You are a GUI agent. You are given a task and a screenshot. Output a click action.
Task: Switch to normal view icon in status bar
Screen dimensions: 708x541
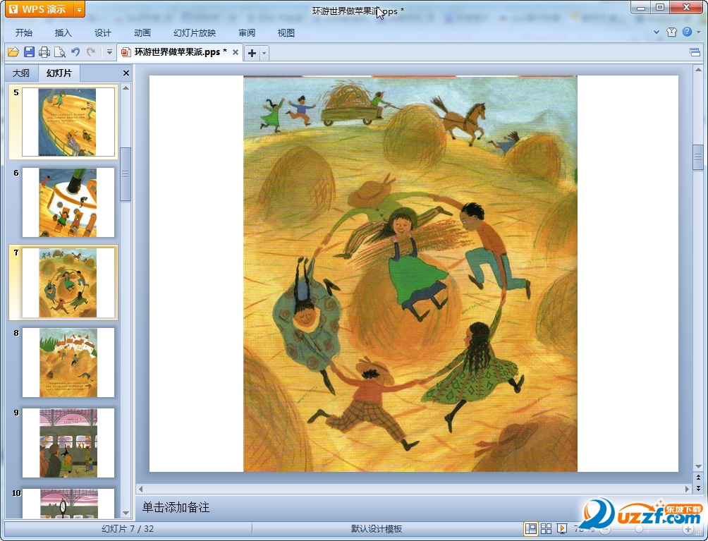pos(530,528)
